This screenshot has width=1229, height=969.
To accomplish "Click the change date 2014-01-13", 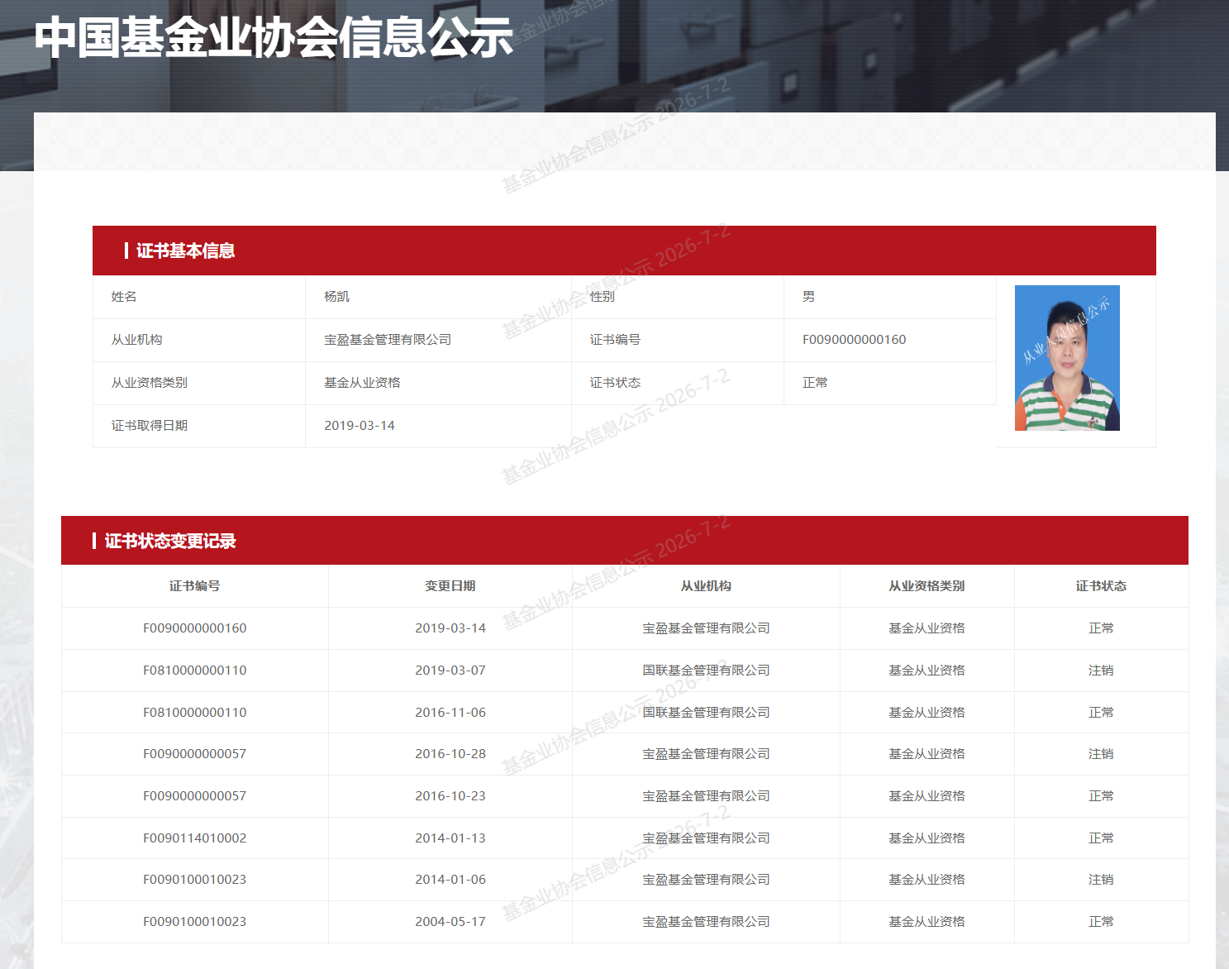I will 450,838.
